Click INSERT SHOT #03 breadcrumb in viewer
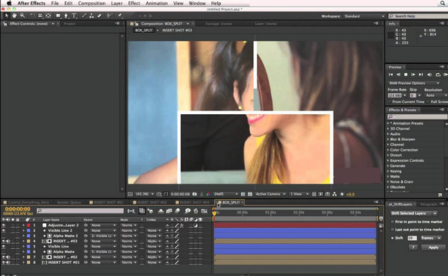The image size is (448, 276). pyautogui.click(x=177, y=31)
